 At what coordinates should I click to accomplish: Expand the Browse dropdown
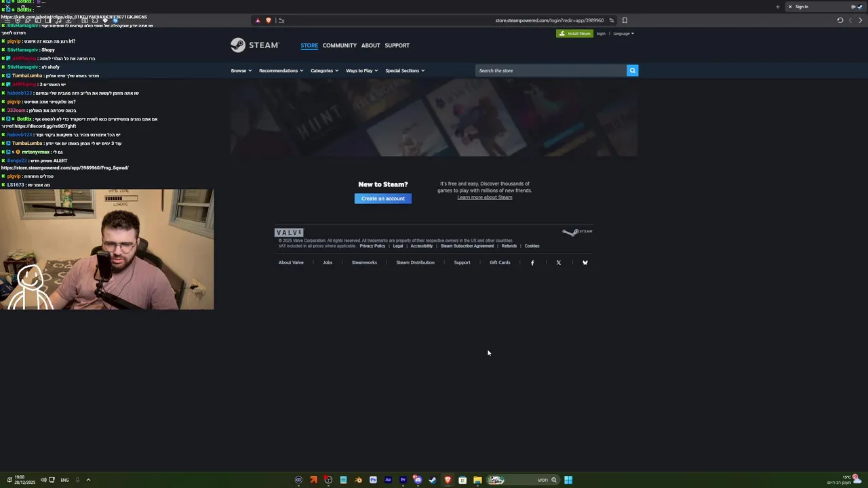click(241, 70)
